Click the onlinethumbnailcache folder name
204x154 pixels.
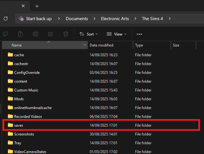click(x=33, y=108)
